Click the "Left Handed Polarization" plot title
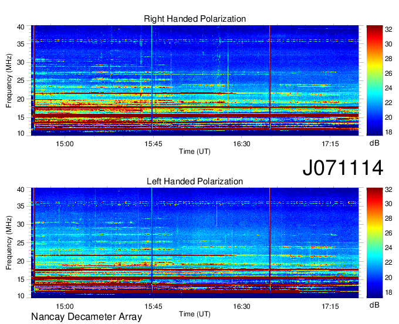Viewport: 399px width, 324px height. point(195,181)
